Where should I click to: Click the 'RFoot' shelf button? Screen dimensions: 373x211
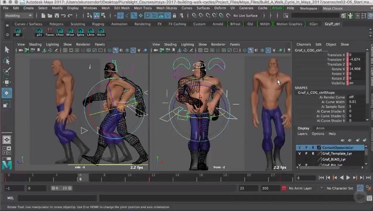[70, 32]
